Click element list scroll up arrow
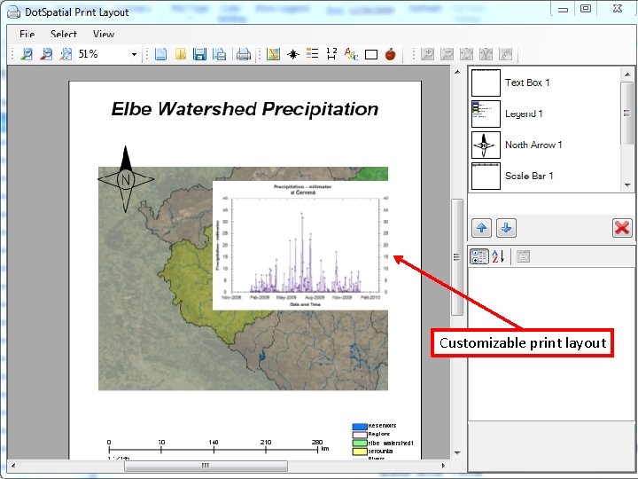Screen dimensions: 638x479 point(626,75)
